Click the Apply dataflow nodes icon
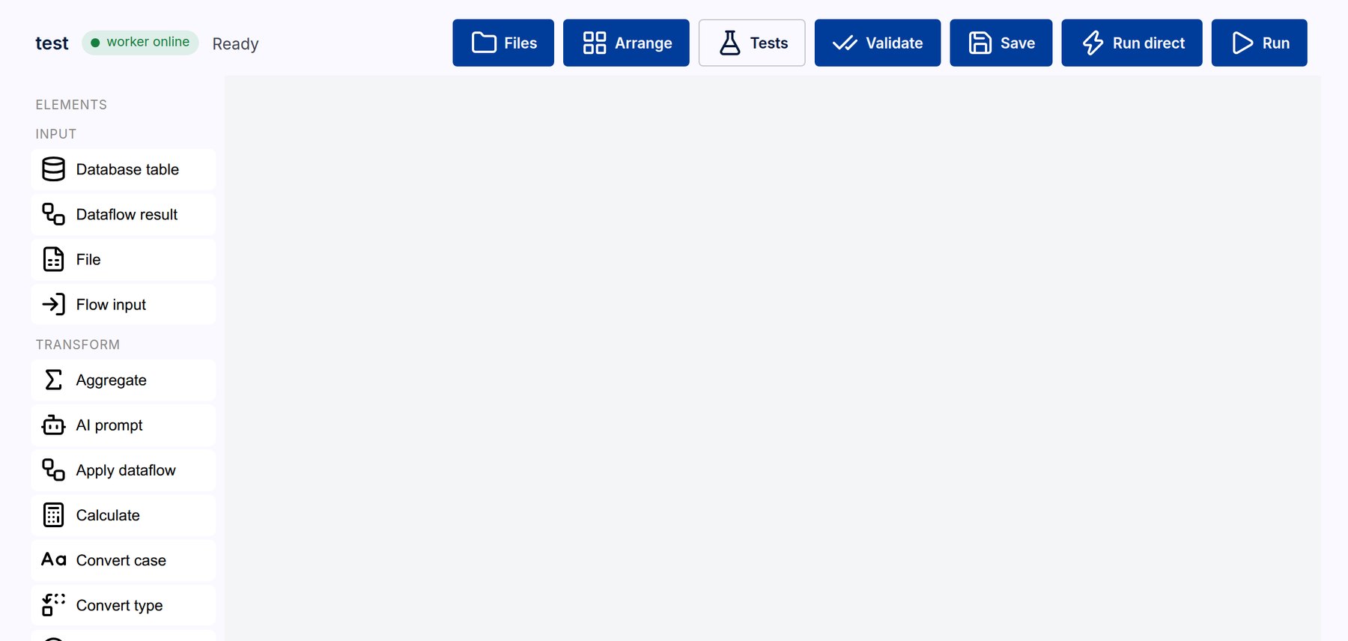 click(x=53, y=470)
